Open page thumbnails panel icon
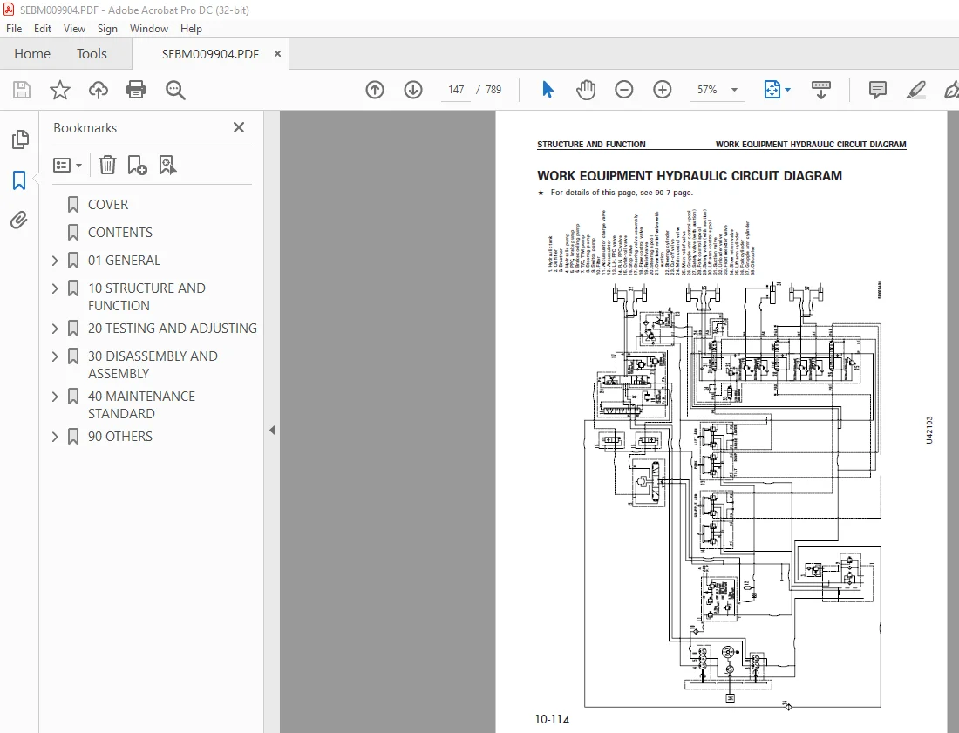Image resolution: width=959 pixels, height=733 pixels. pos(19,139)
